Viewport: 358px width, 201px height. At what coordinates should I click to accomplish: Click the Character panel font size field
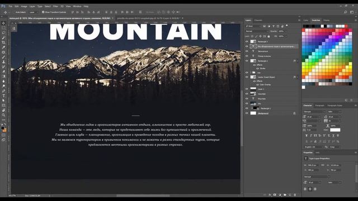point(313,117)
